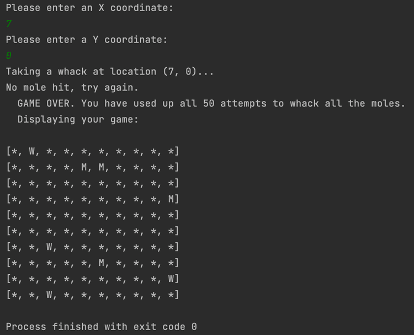Click the W in the last grid row
The height and width of the screenshot is (335, 414).
point(49,295)
